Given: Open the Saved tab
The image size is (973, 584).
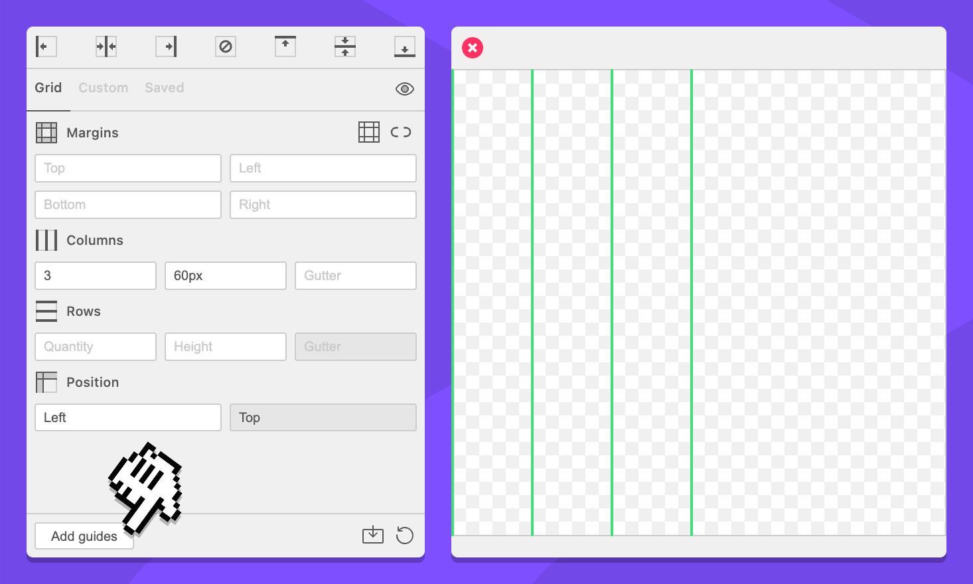Looking at the screenshot, I should (x=165, y=88).
